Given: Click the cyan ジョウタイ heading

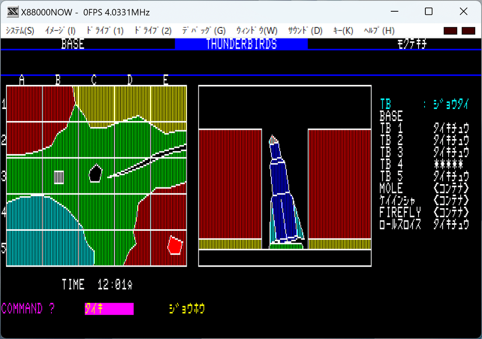Looking at the screenshot, I should point(451,104).
